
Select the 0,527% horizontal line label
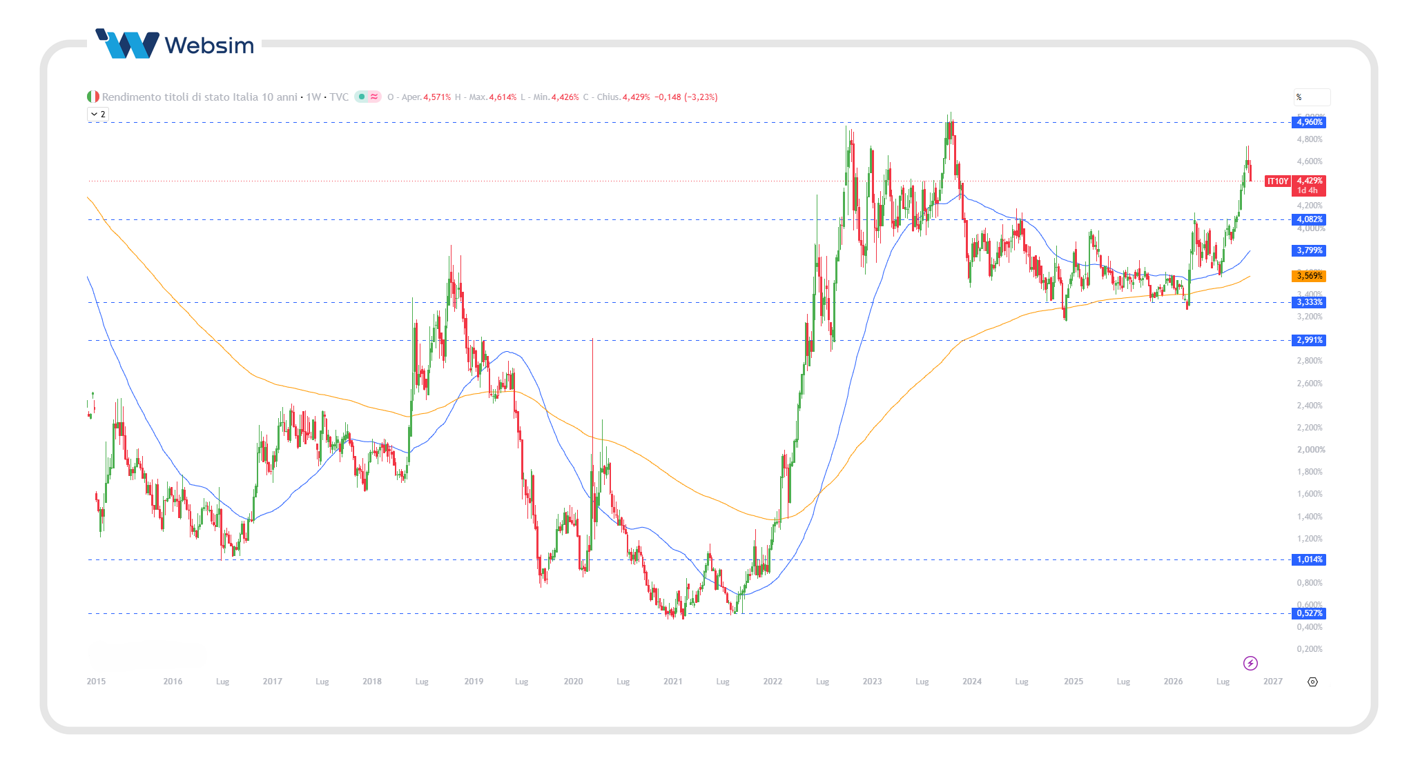click(x=1309, y=613)
